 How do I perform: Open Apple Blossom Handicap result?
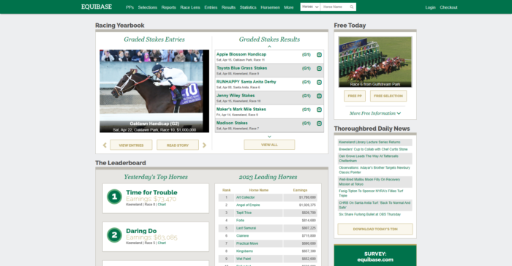pos(241,54)
